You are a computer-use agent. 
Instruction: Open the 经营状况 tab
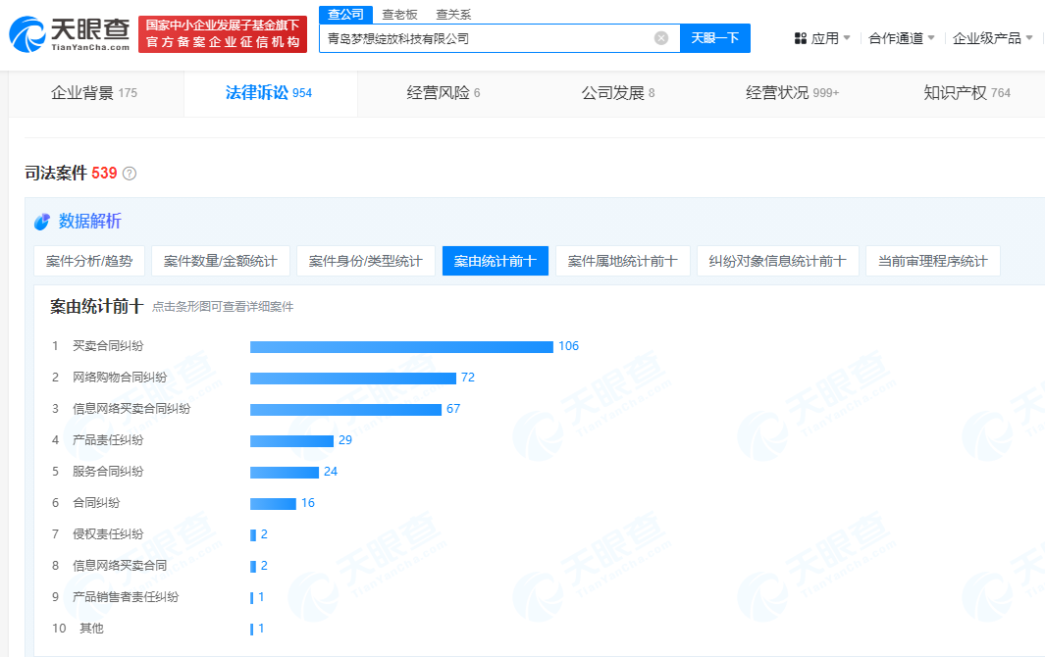point(792,93)
